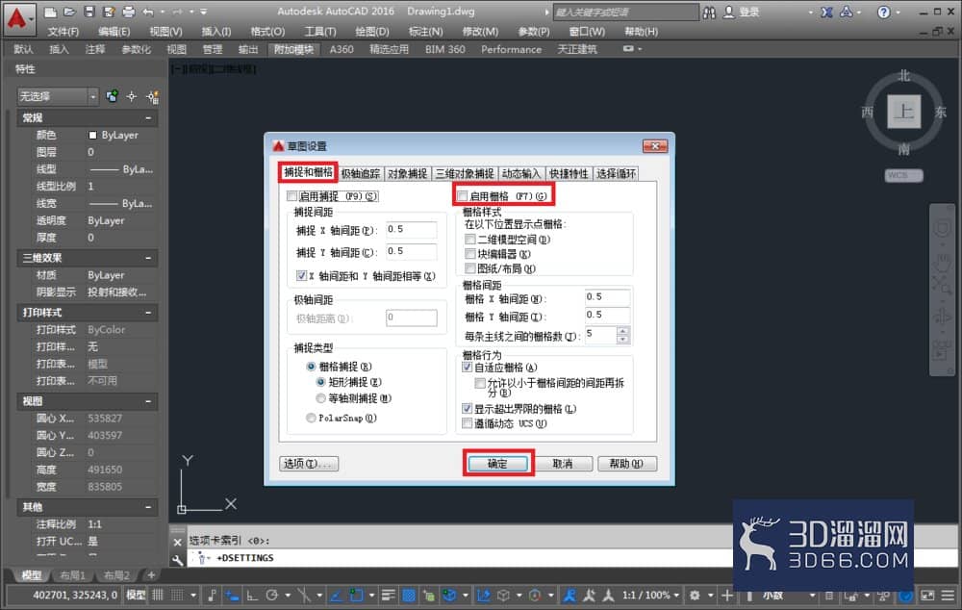Toggle grid display icon in status bar
962x610 pixels.
[x=159, y=595]
